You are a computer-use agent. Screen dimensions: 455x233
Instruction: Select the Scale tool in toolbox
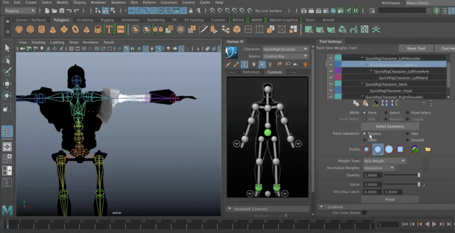[x=7, y=108]
